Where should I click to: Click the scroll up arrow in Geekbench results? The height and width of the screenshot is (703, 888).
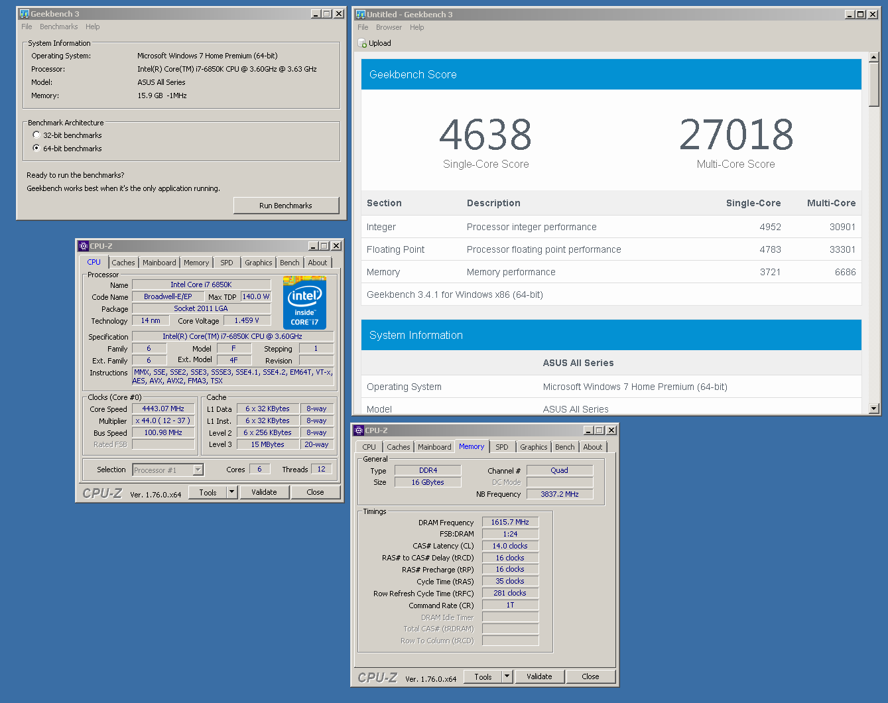pos(874,58)
